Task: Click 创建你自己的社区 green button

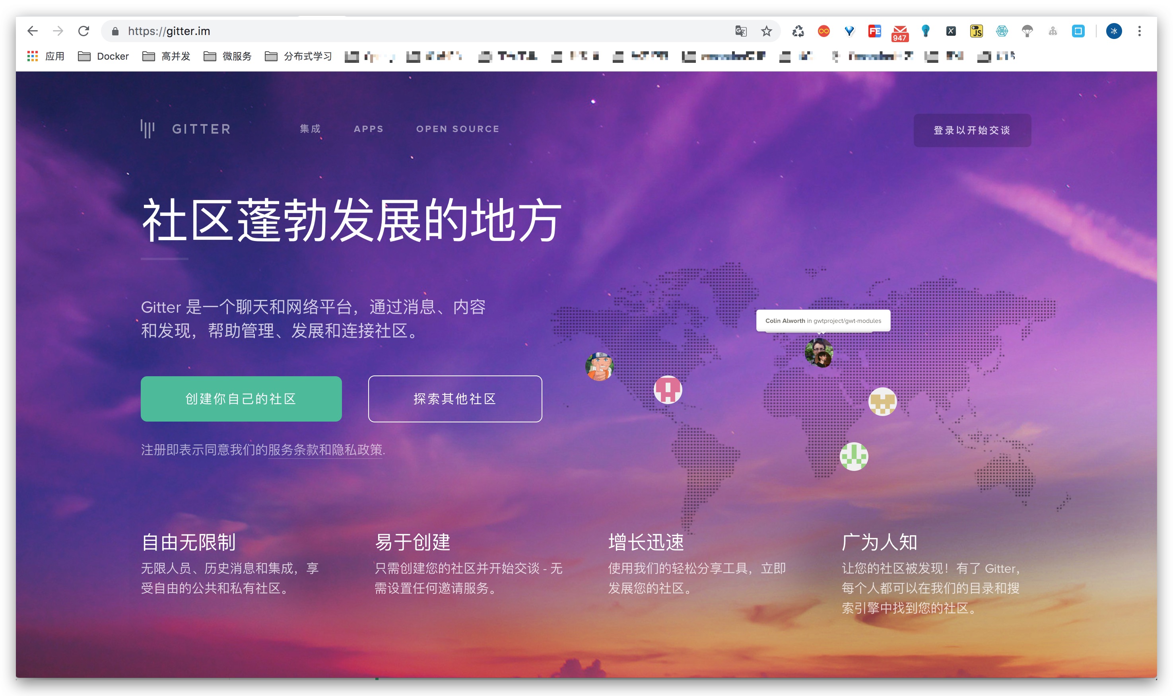Action: 241,399
